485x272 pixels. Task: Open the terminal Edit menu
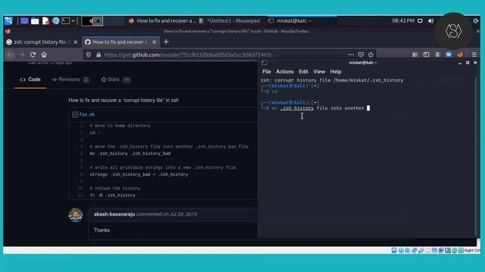coord(303,72)
